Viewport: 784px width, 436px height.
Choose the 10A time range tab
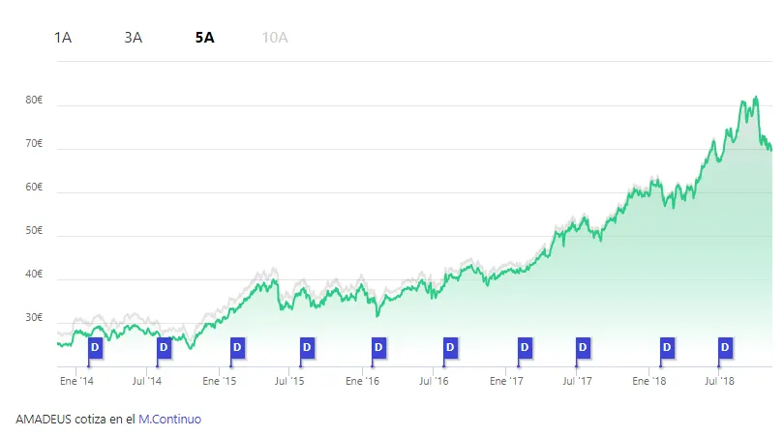(x=275, y=38)
